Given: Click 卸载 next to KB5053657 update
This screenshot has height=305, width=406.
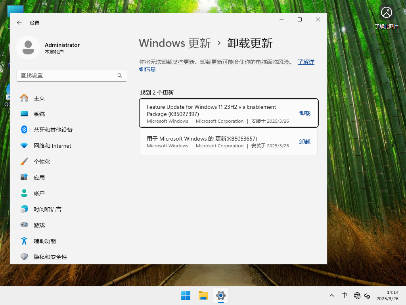Looking at the screenshot, I should [x=304, y=141].
